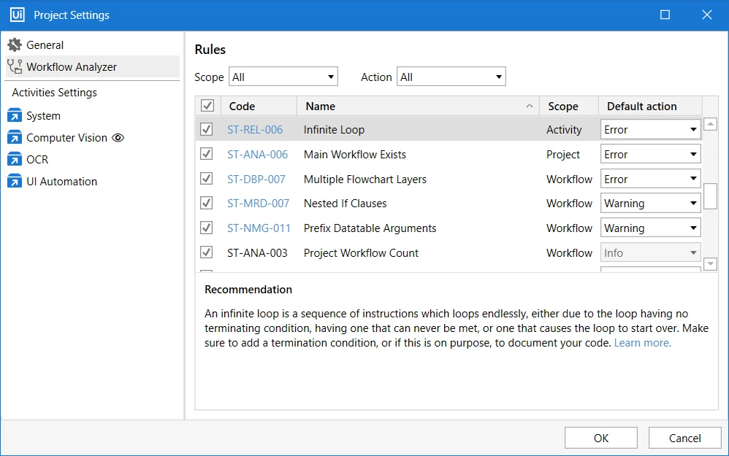Select the Project Workflow Count rule name
Image resolution: width=729 pixels, height=456 pixels.
[x=361, y=252]
